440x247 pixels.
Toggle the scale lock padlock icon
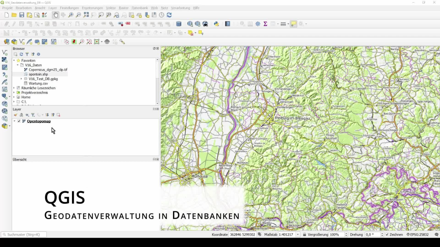click(304, 234)
